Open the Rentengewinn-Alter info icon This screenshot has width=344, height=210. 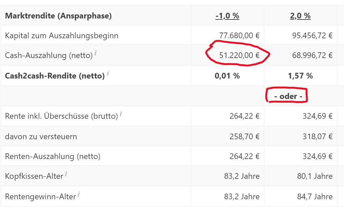coord(79,194)
